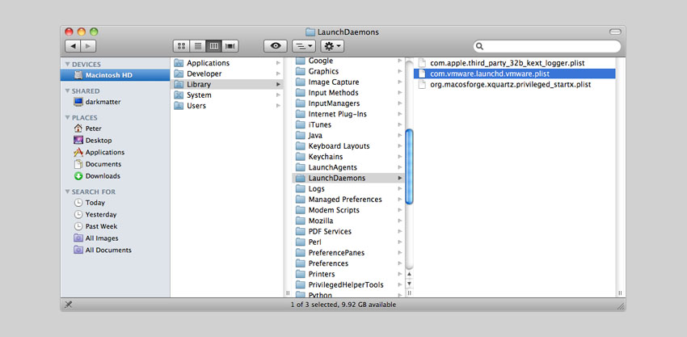This screenshot has width=687, height=337.
Task: Select Macintosh HD in sidebar
Action: 116,75
